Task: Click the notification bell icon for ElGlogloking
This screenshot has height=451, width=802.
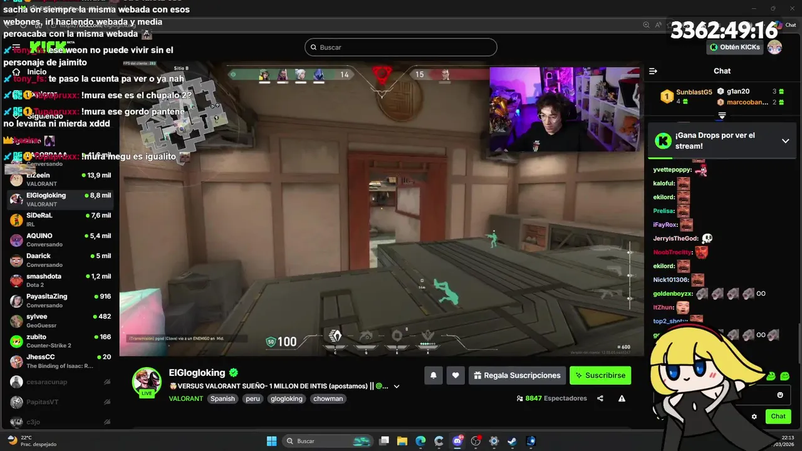Action: click(433, 375)
